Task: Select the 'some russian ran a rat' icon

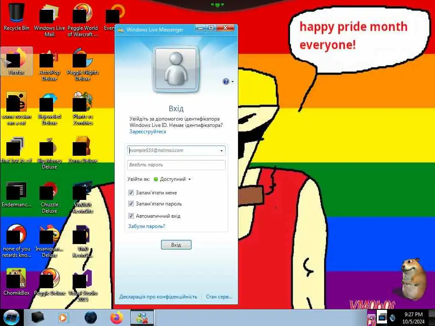Action: click(x=17, y=108)
